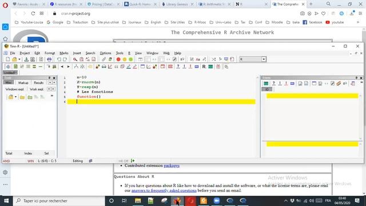Click the '# Les fonctions' comment line
The width and height of the screenshot is (366, 206).
(x=95, y=92)
